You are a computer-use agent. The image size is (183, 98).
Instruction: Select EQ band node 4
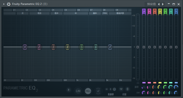[x=68, y=47]
